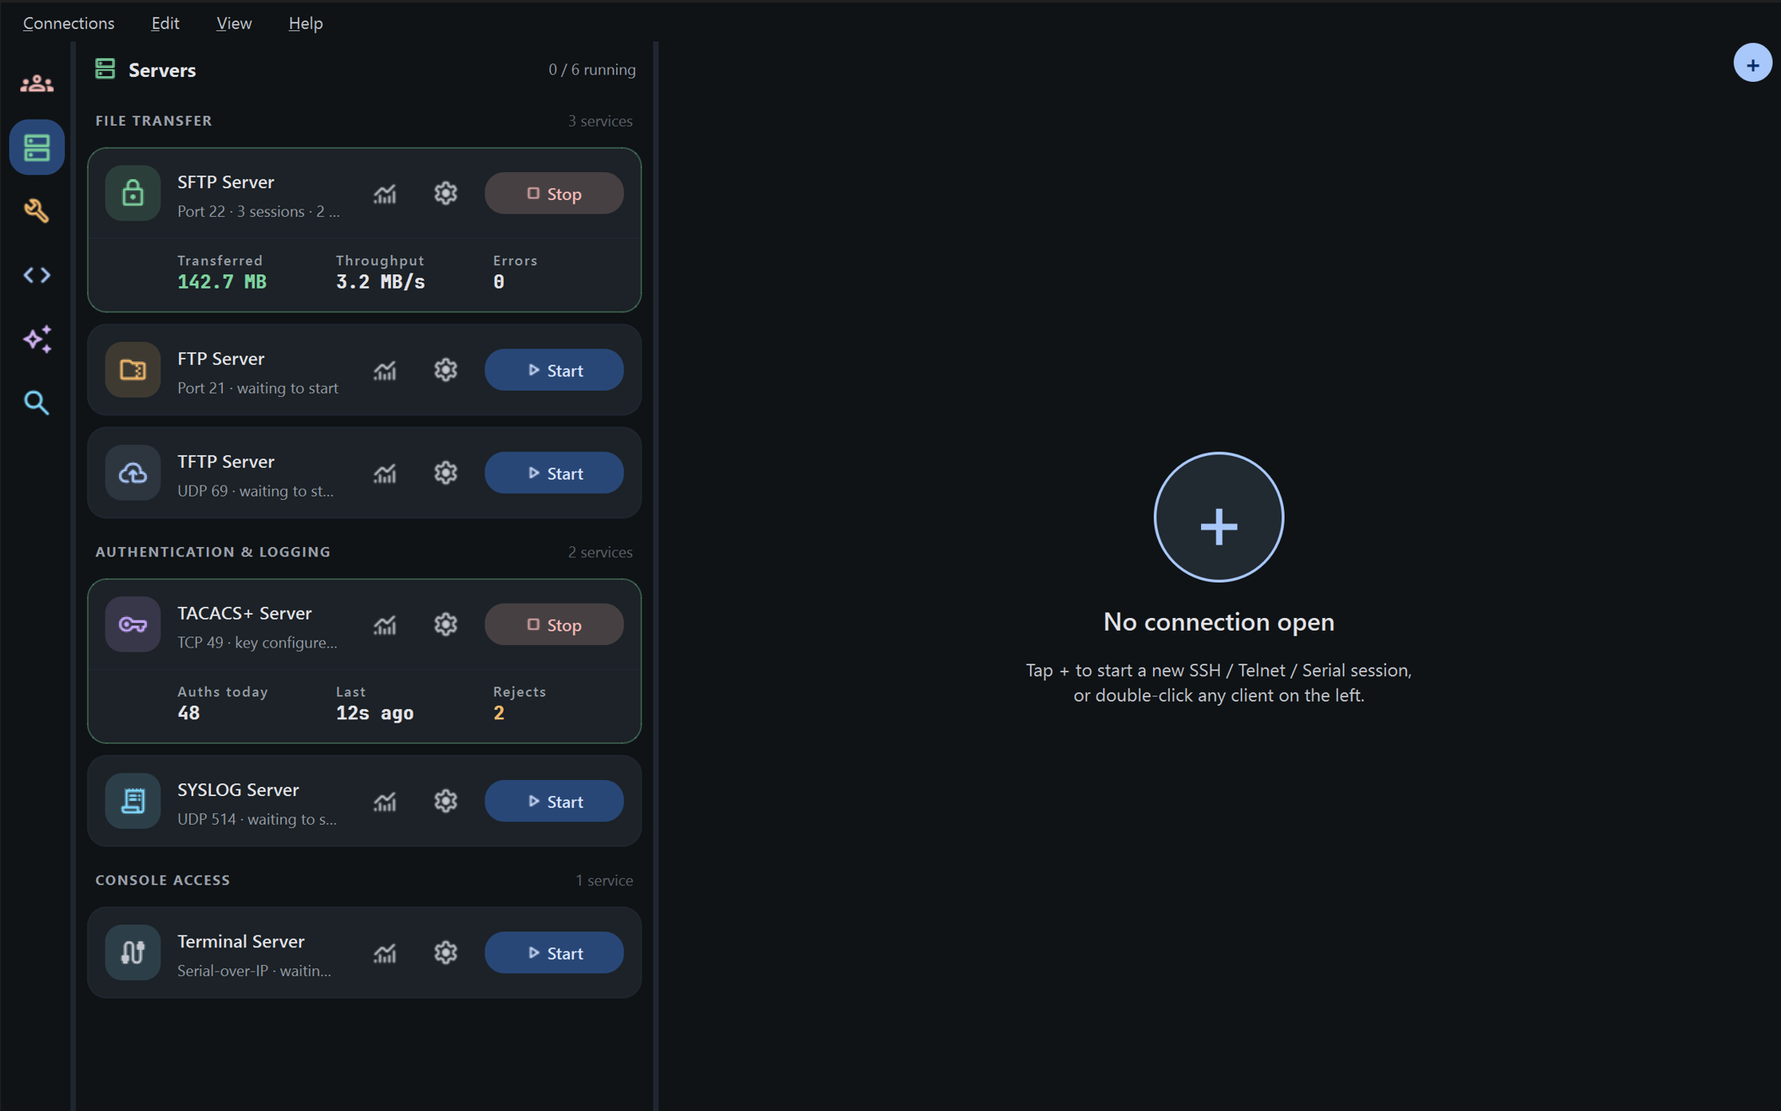The width and height of the screenshot is (1781, 1111).
Task: Click the Servers panel header icon
Action: pos(106,69)
